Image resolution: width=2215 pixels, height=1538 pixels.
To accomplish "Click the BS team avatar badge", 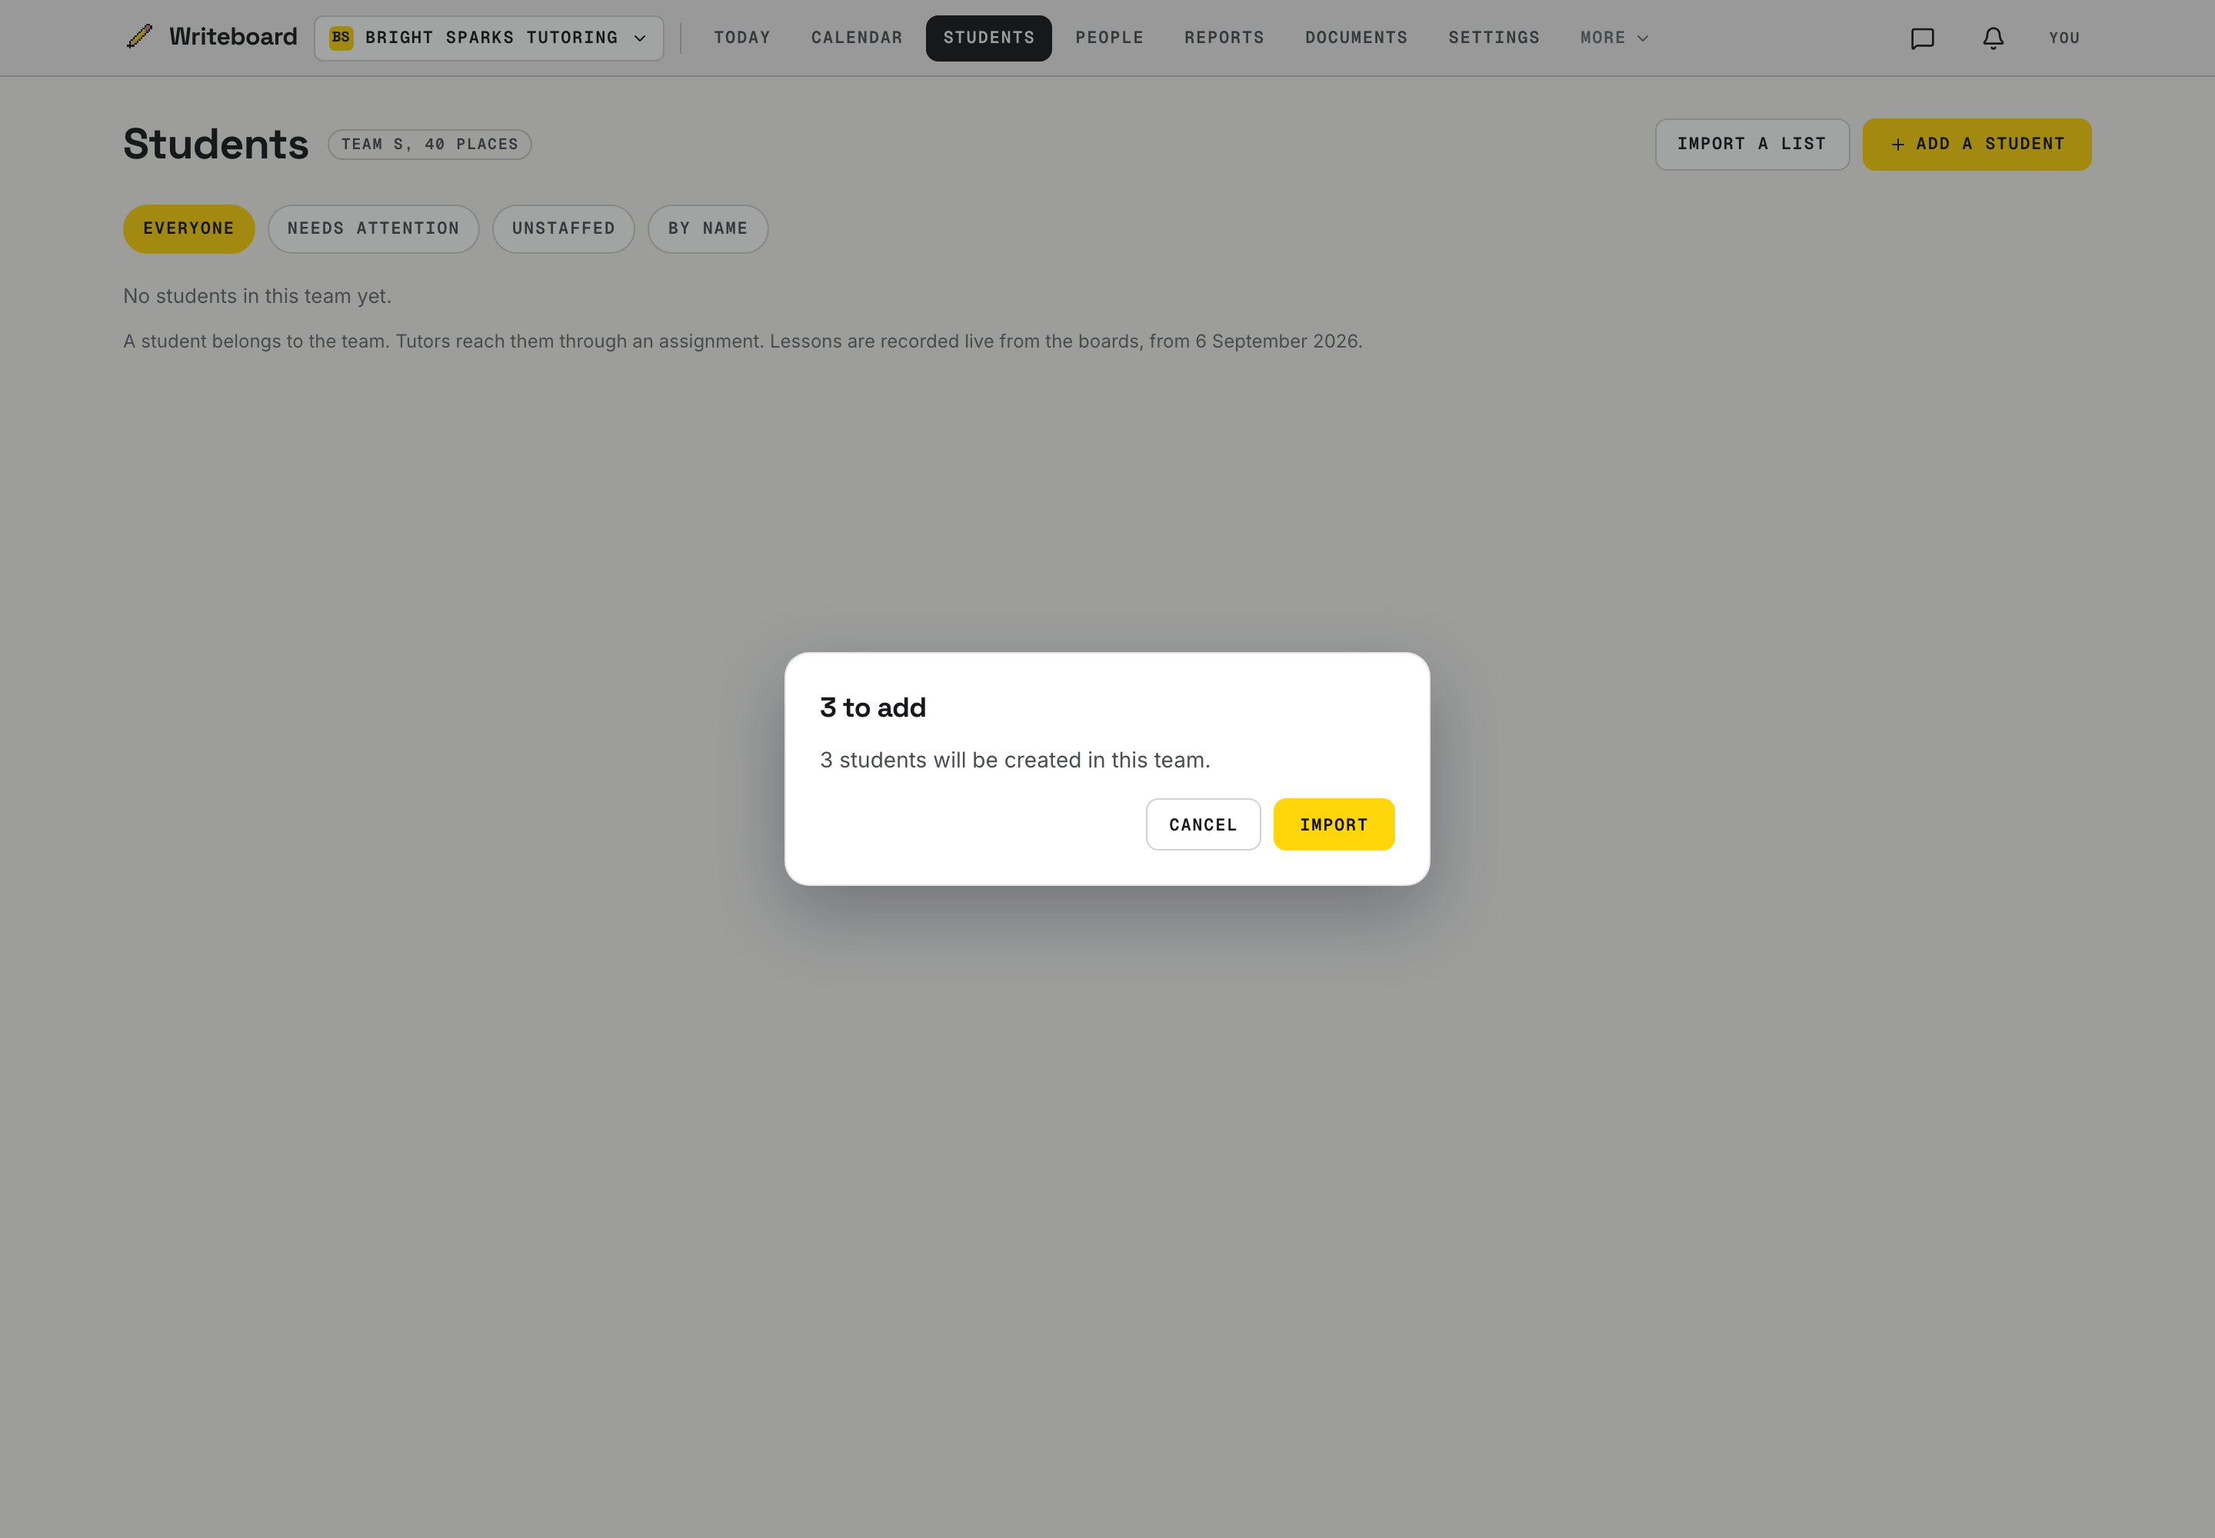I will click(341, 38).
